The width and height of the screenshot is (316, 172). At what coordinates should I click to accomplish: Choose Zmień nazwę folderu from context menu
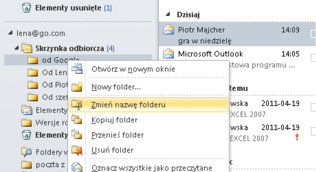[128, 104]
